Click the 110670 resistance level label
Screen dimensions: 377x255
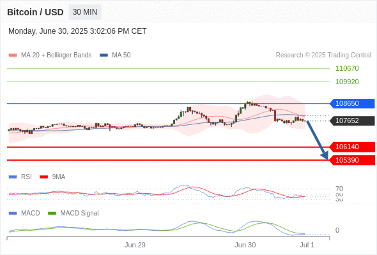347,68
